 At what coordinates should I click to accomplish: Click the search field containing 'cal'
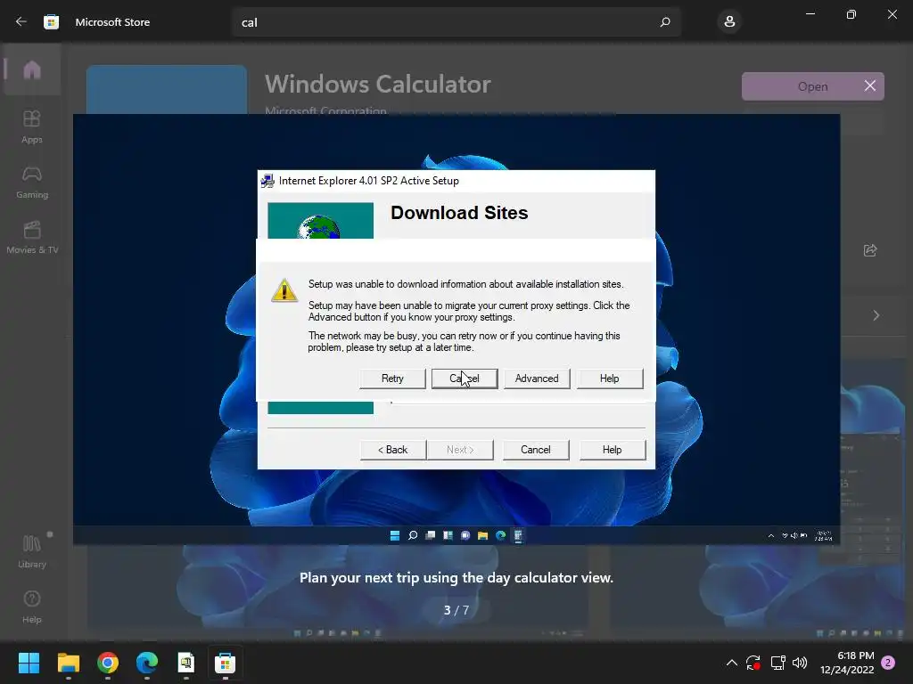(456, 22)
